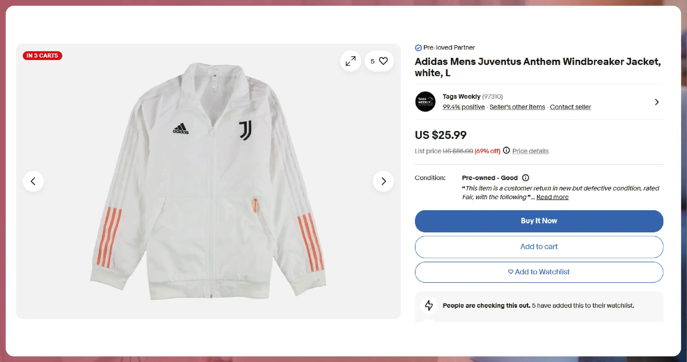
Task: Click the lightning bolt activity icon
Action: point(429,305)
